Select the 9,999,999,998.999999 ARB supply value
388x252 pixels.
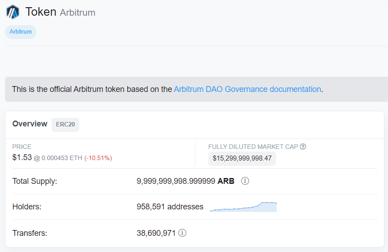click(x=185, y=181)
